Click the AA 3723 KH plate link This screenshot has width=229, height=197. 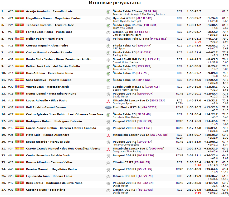pos(159,135)
